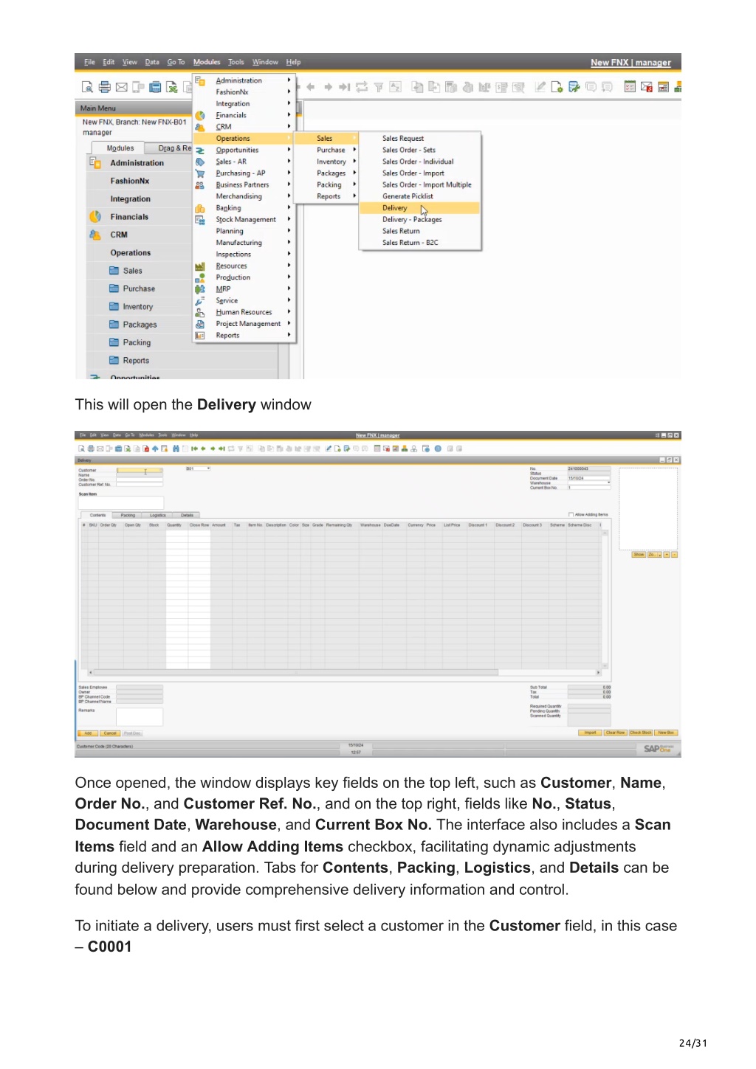Click the printer icon in the Main Menu toolbar

tap(105, 87)
